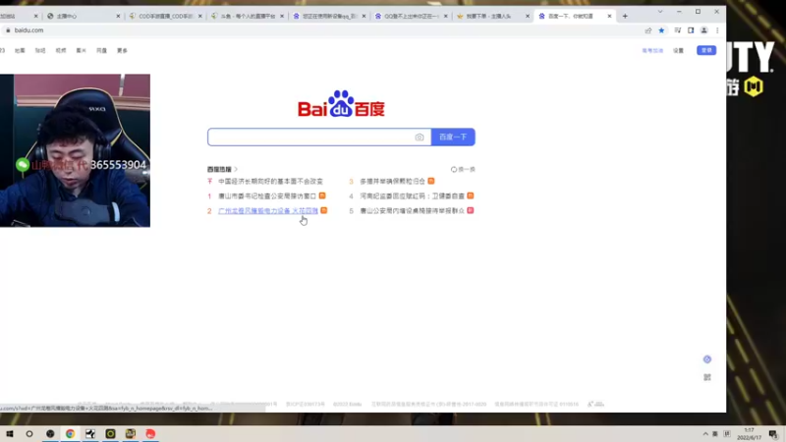
Task: Close the 百度一下，你就知道 tab
Action: tap(609, 16)
